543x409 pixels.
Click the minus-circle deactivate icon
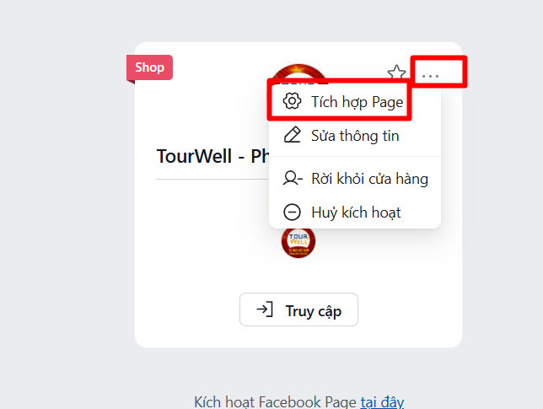coord(292,213)
